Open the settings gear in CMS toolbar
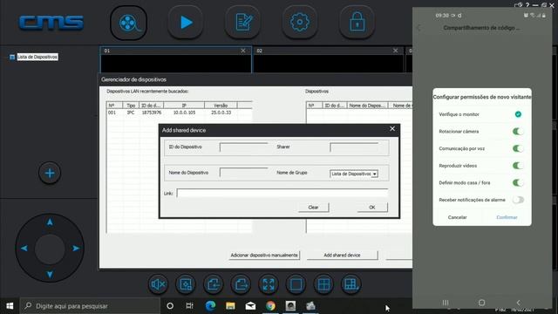558x314 pixels. [x=300, y=23]
